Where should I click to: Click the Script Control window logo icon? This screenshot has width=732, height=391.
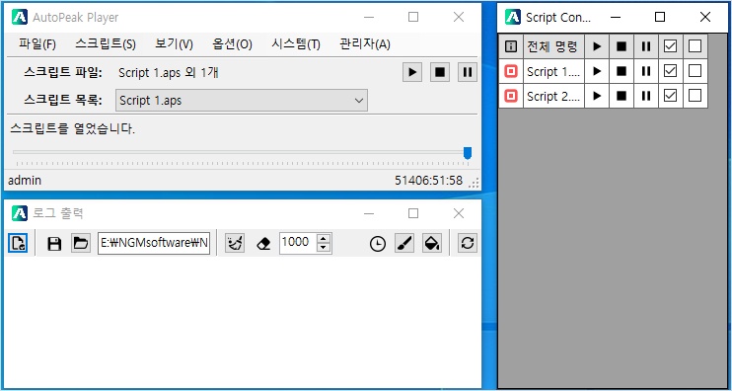coord(513,18)
